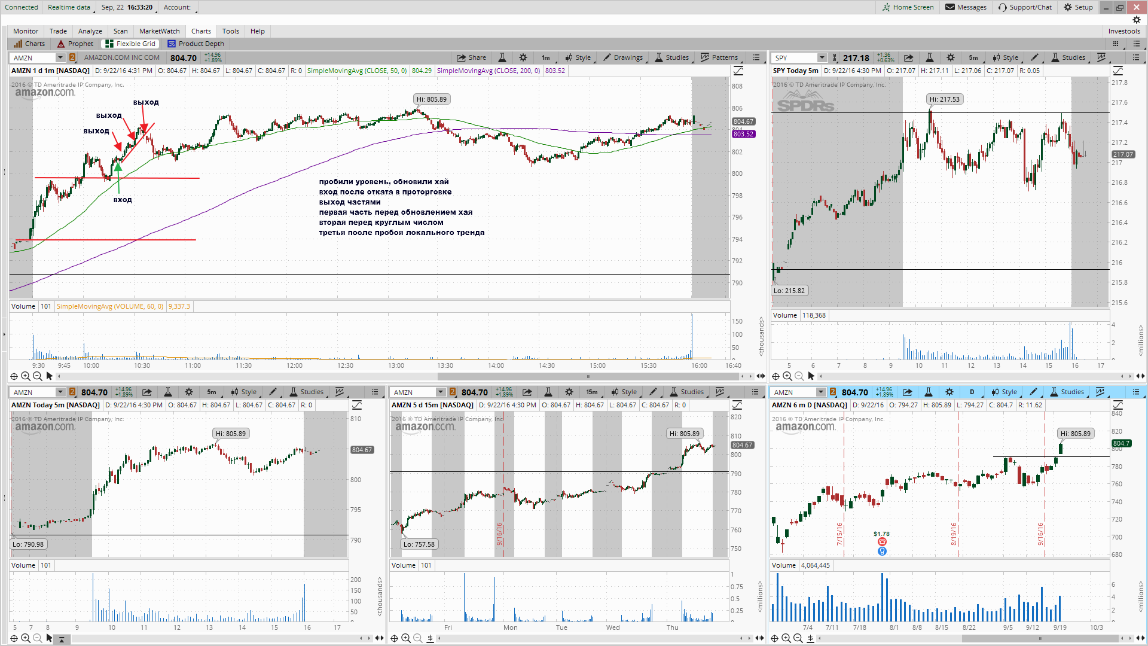
Task: Open Messages
Action: (966, 7)
